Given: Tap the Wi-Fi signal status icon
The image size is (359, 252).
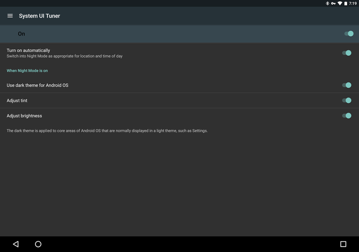Looking at the screenshot, I should coord(340,3).
